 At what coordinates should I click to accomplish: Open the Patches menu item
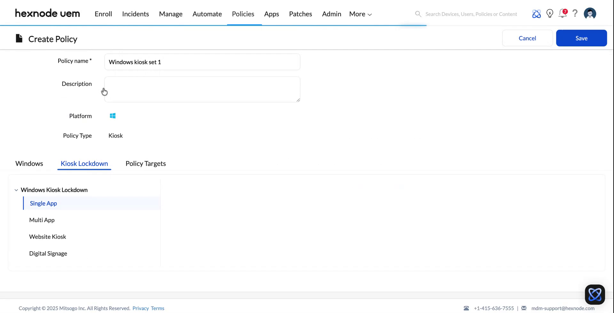coord(300,14)
